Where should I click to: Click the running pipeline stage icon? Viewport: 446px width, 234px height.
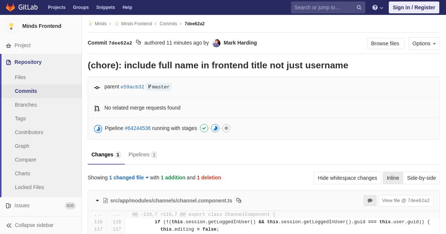coord(215,128)
